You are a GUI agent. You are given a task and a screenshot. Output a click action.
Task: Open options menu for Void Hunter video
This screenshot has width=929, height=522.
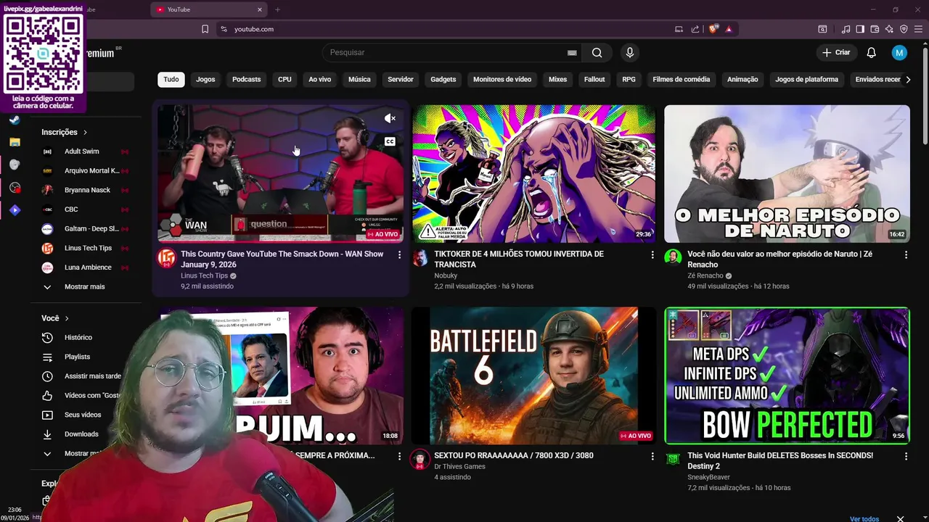pos(906,456)
